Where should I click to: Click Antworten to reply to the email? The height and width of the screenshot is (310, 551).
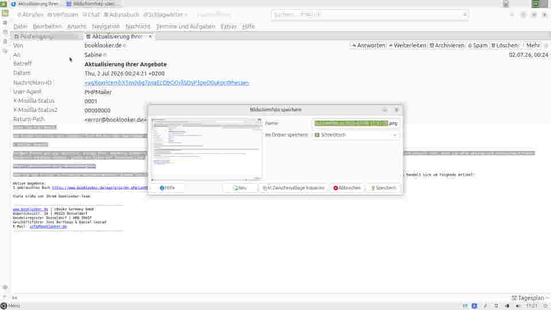(368, 45)
